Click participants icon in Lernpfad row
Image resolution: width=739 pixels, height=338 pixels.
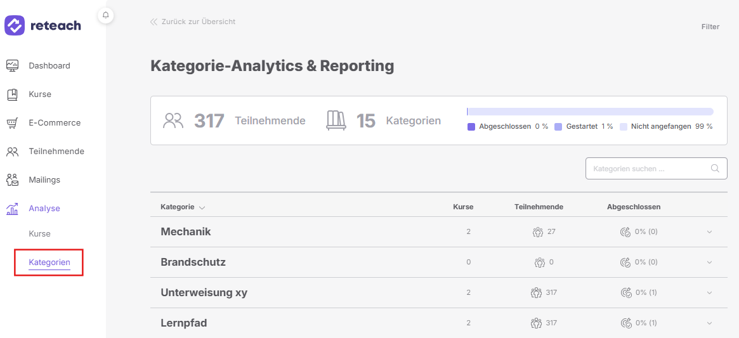pos(537,323)
